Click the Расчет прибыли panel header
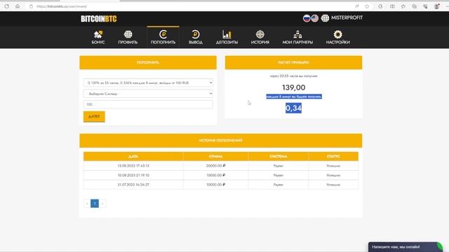The image size is (449, 252). (x=293, y=62)
